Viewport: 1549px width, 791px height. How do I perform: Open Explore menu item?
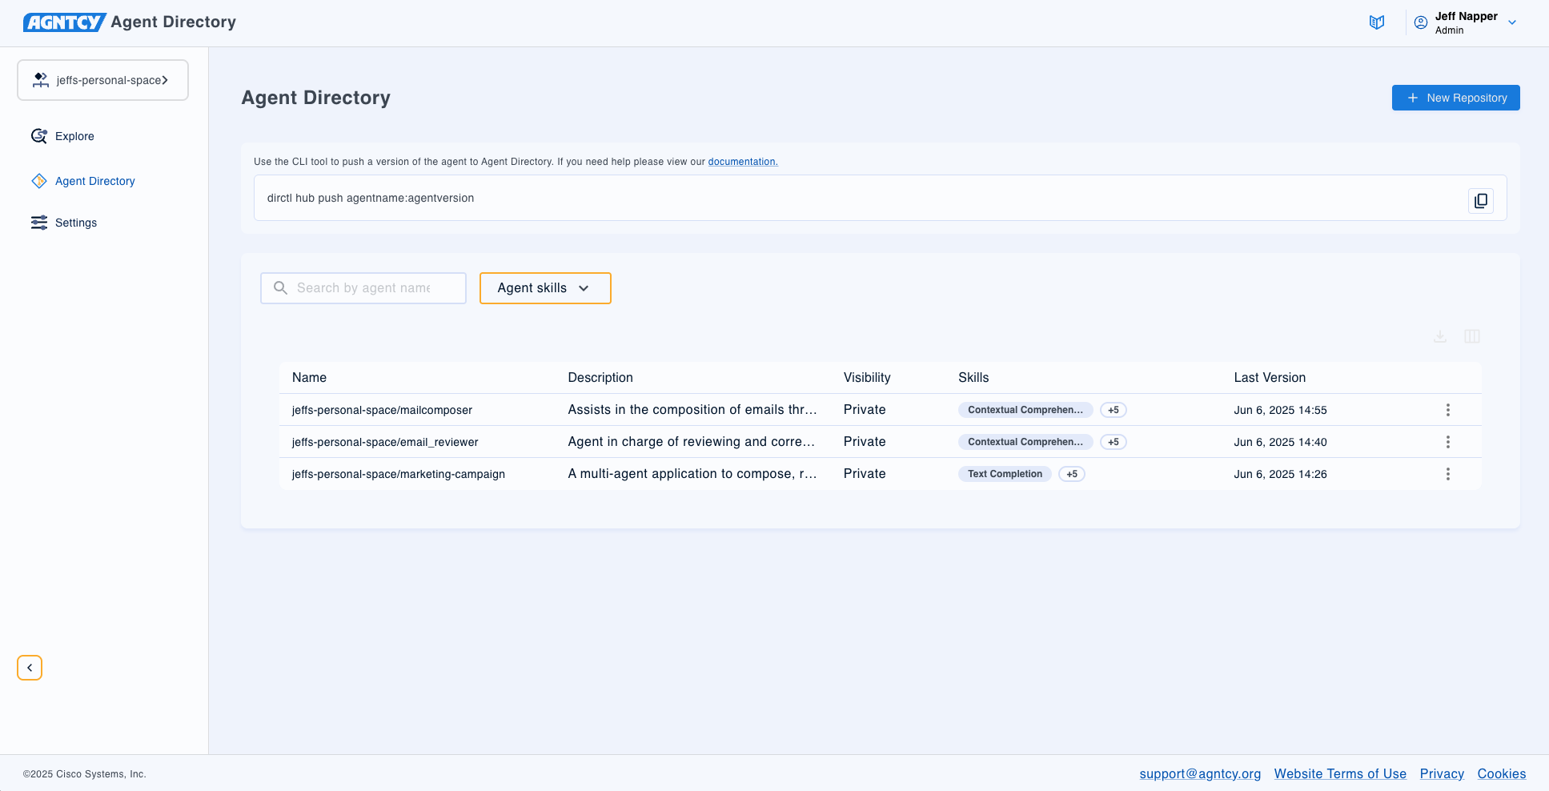point(74,136)
